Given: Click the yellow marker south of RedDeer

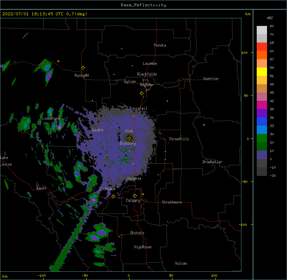Looking at the screenshot, I should point(142,93).
